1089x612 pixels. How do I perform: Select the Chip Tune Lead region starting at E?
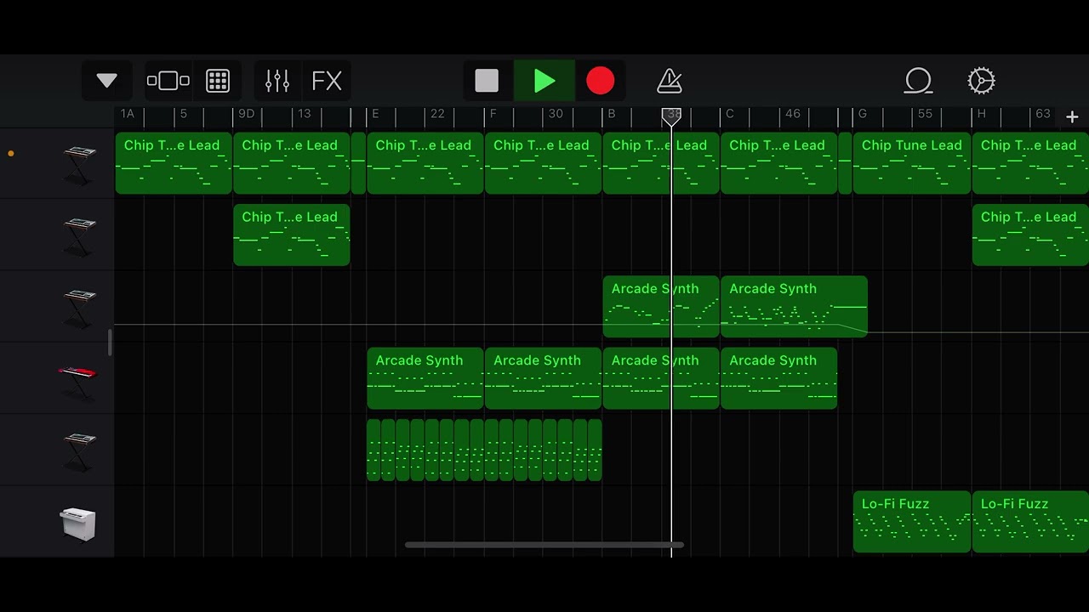pos(425,163)
